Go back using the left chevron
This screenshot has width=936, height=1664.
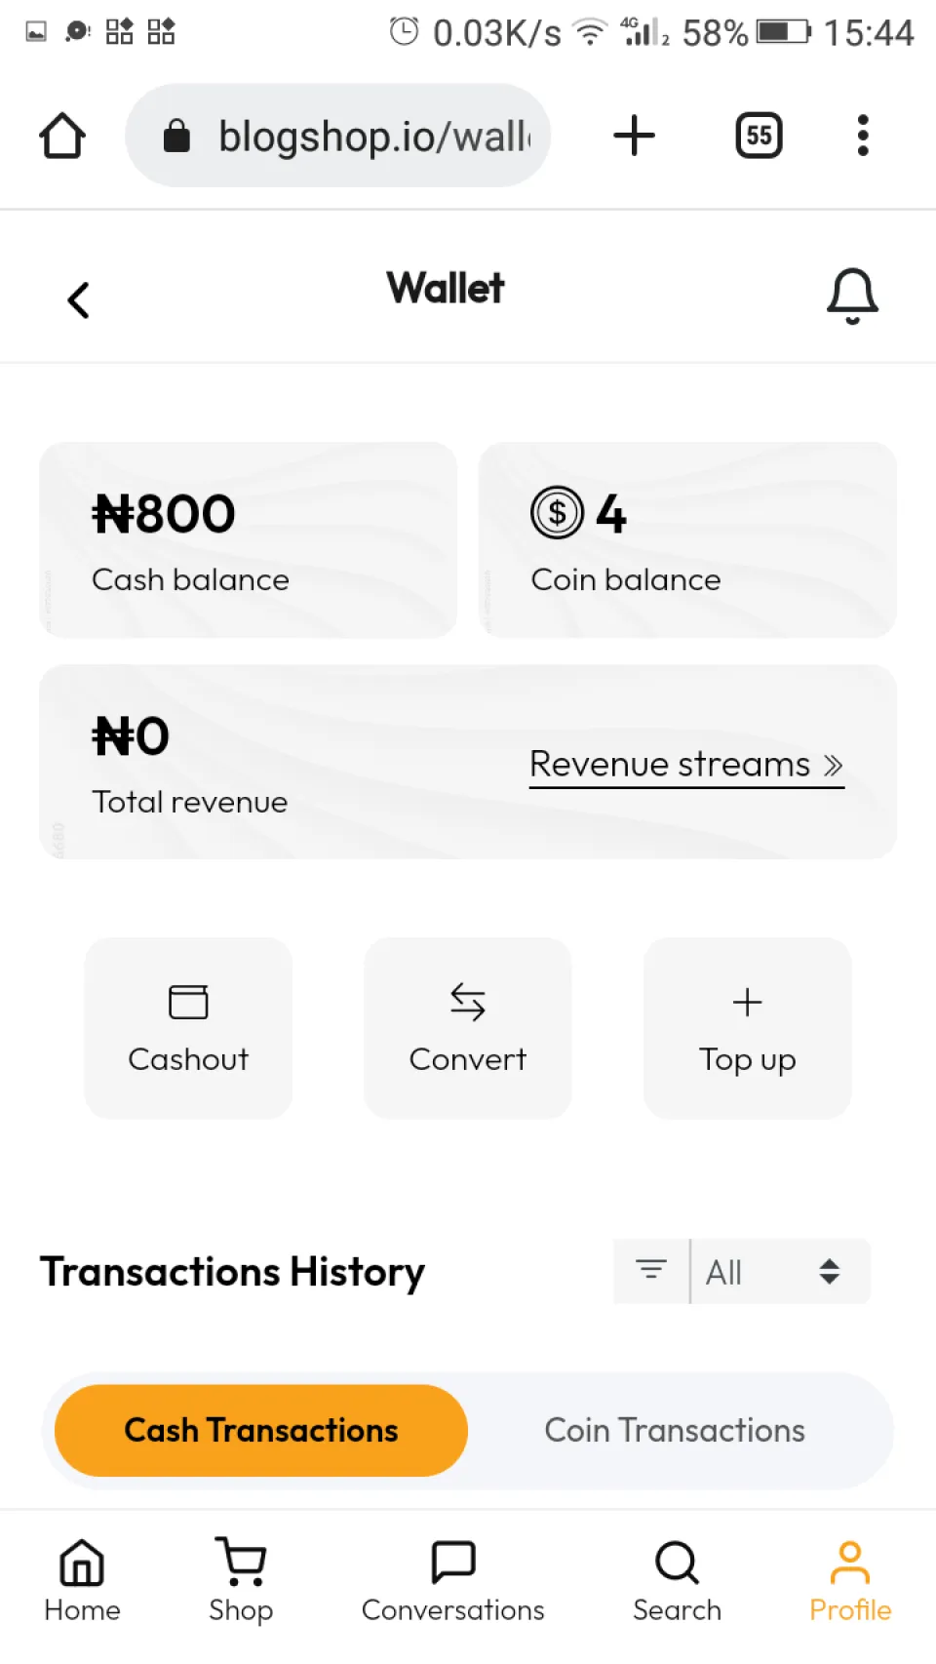click(79, 299)
